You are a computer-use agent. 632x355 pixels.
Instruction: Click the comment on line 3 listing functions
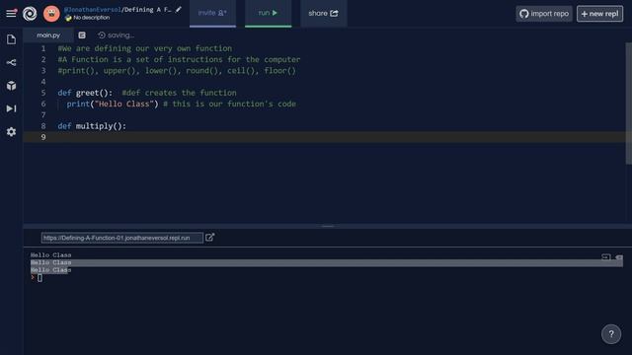click(x=177, y=70)
